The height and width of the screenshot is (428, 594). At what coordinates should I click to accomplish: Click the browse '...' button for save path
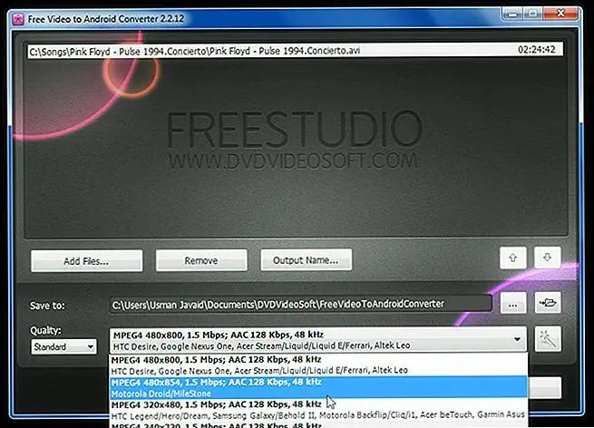pyautogui.click(x=513, y=305)
